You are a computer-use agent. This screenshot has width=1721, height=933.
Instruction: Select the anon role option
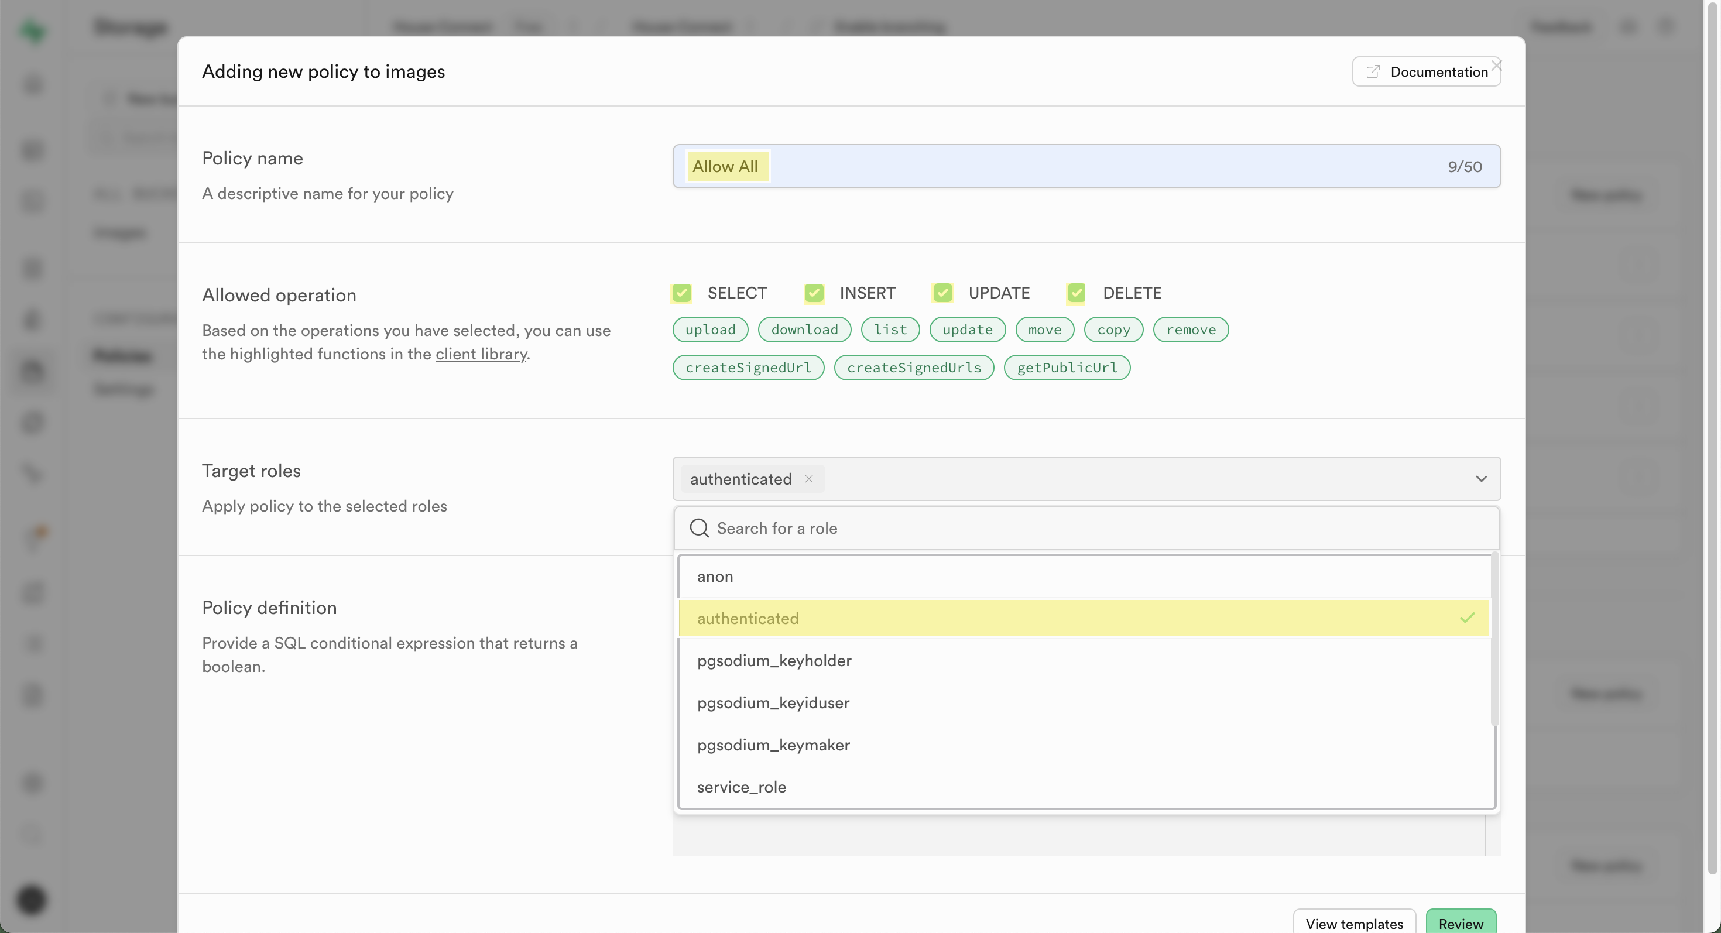tap(715, 577)
